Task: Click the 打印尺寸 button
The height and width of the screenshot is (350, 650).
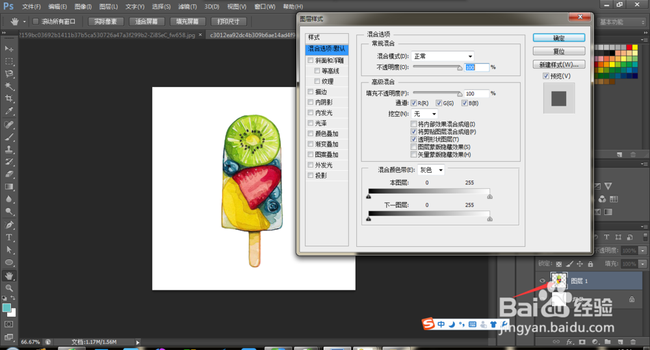Action: 228,21
